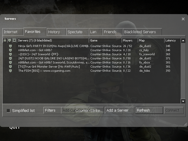Close the Servers dialog

(183, 19)
